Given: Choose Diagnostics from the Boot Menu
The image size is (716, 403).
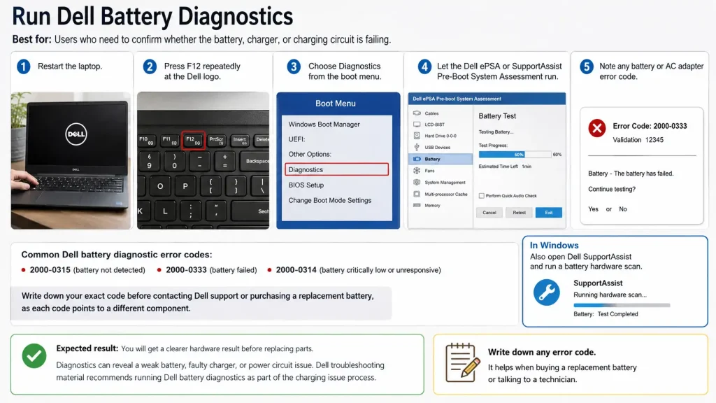Looking at the screenshot, I should click(336, 169).
